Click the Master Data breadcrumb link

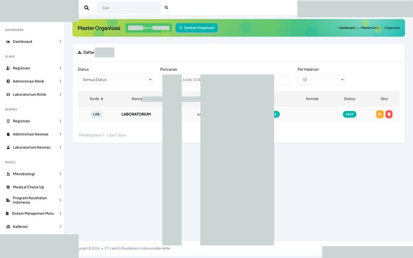[370, 28]
